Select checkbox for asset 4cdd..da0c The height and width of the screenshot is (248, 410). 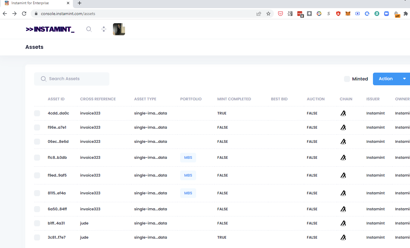pos(37,113)
